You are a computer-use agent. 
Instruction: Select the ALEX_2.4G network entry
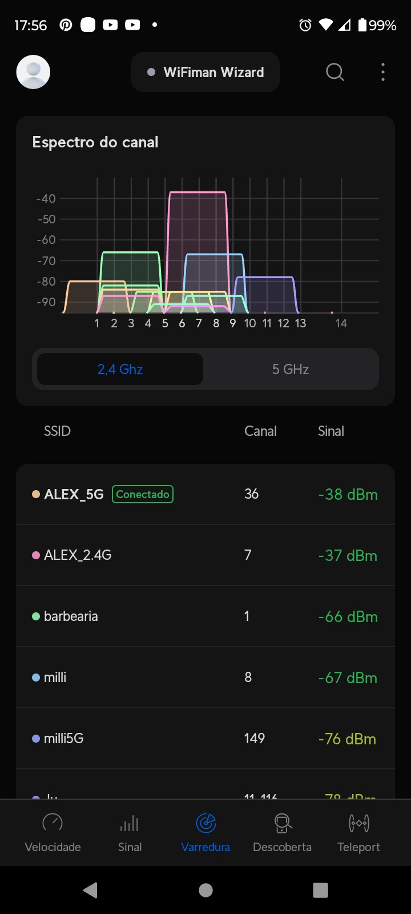click(205, 555)
